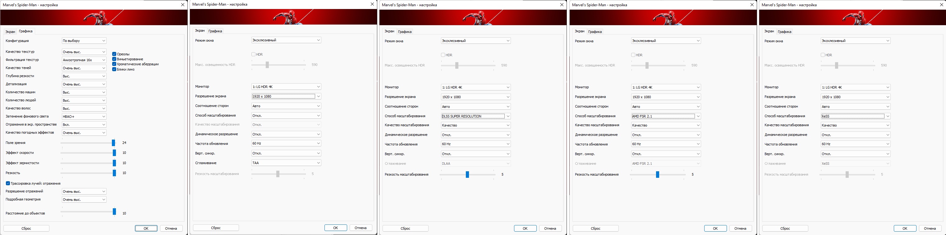The image size is (946, 235).
Task: Open Сглаживание TAA dropdown
Action: click(x=286, y=163)
